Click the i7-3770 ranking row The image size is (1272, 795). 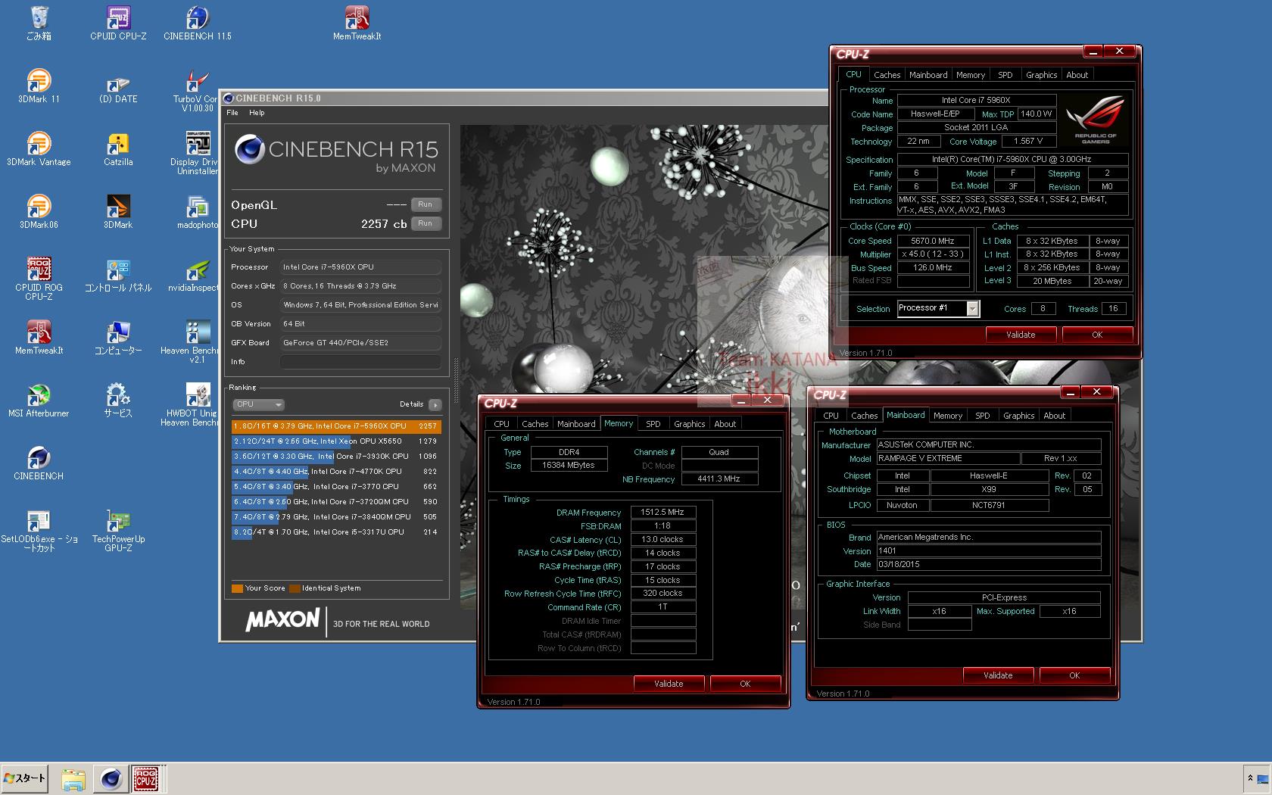336,487
